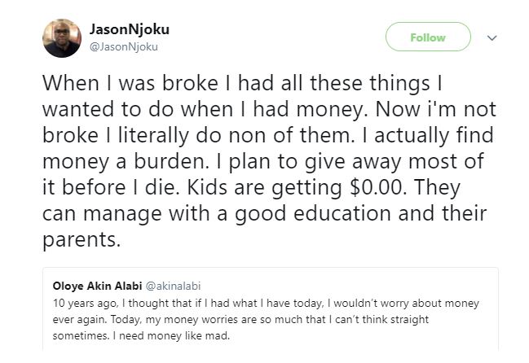
Task: Click the Oloye Akin Alabi author name
Action: pos(97,286)
